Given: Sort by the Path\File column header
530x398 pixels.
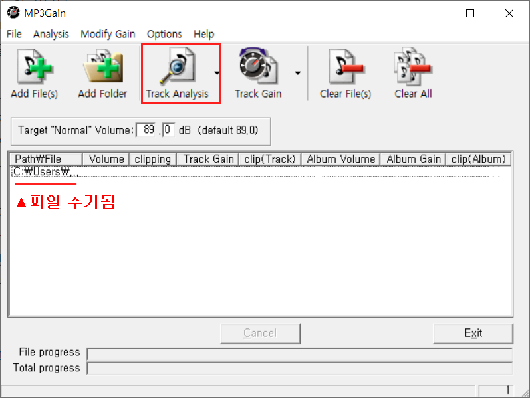Looking at the screenshot, I should click(46, 159).
